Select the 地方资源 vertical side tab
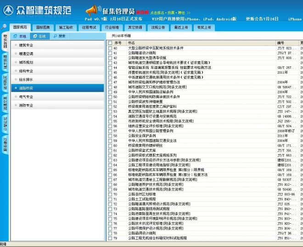The image size is (303, 247). click(x=5, y=62)
